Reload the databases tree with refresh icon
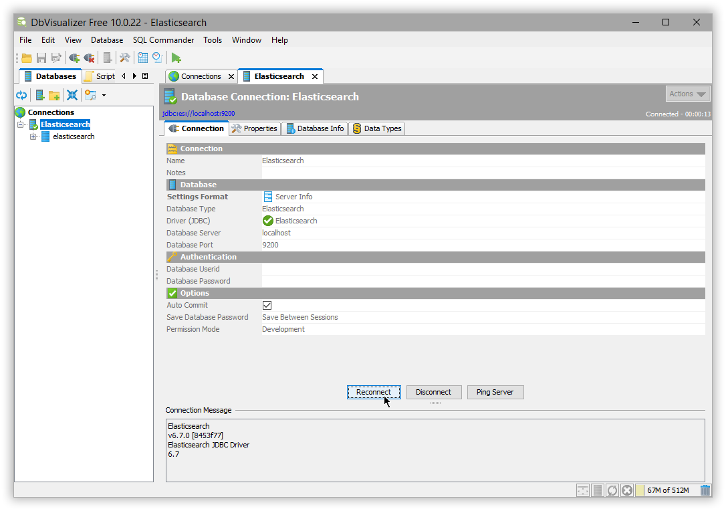The width and height of the screenshot is (726, 511). click(21, 95)
